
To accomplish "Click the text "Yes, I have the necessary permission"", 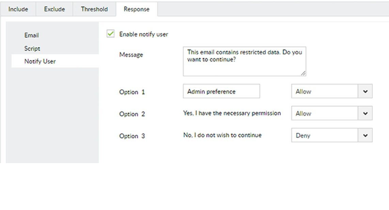I will (232, 113).
